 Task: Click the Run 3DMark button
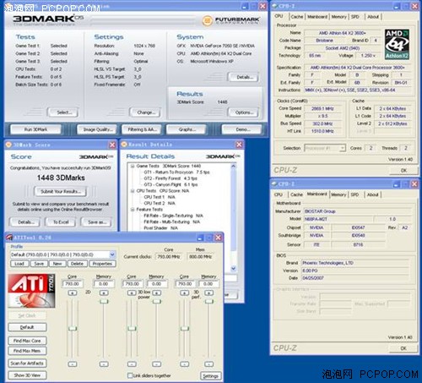(35, 129)
